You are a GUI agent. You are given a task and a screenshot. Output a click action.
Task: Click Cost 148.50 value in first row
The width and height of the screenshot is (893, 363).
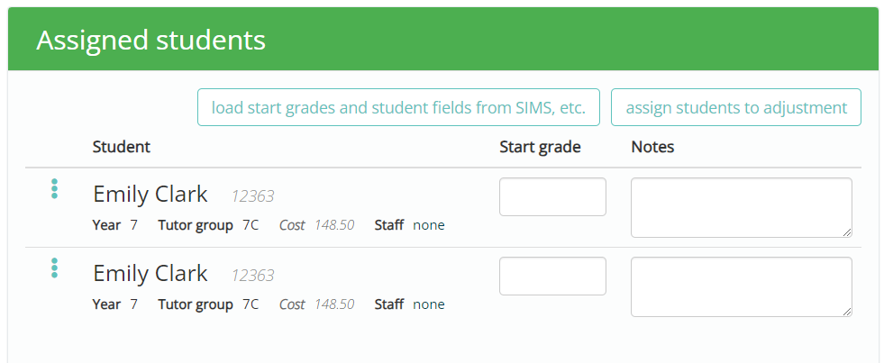(334, 225)
